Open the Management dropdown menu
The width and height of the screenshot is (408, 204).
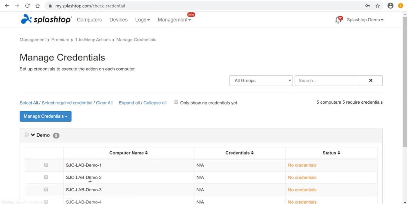[174, 20]
